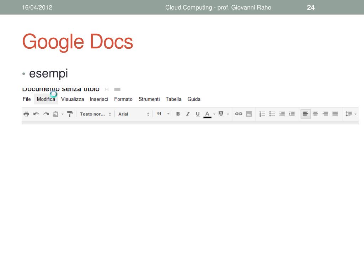Insert an image with the image icon

[248, 114]
